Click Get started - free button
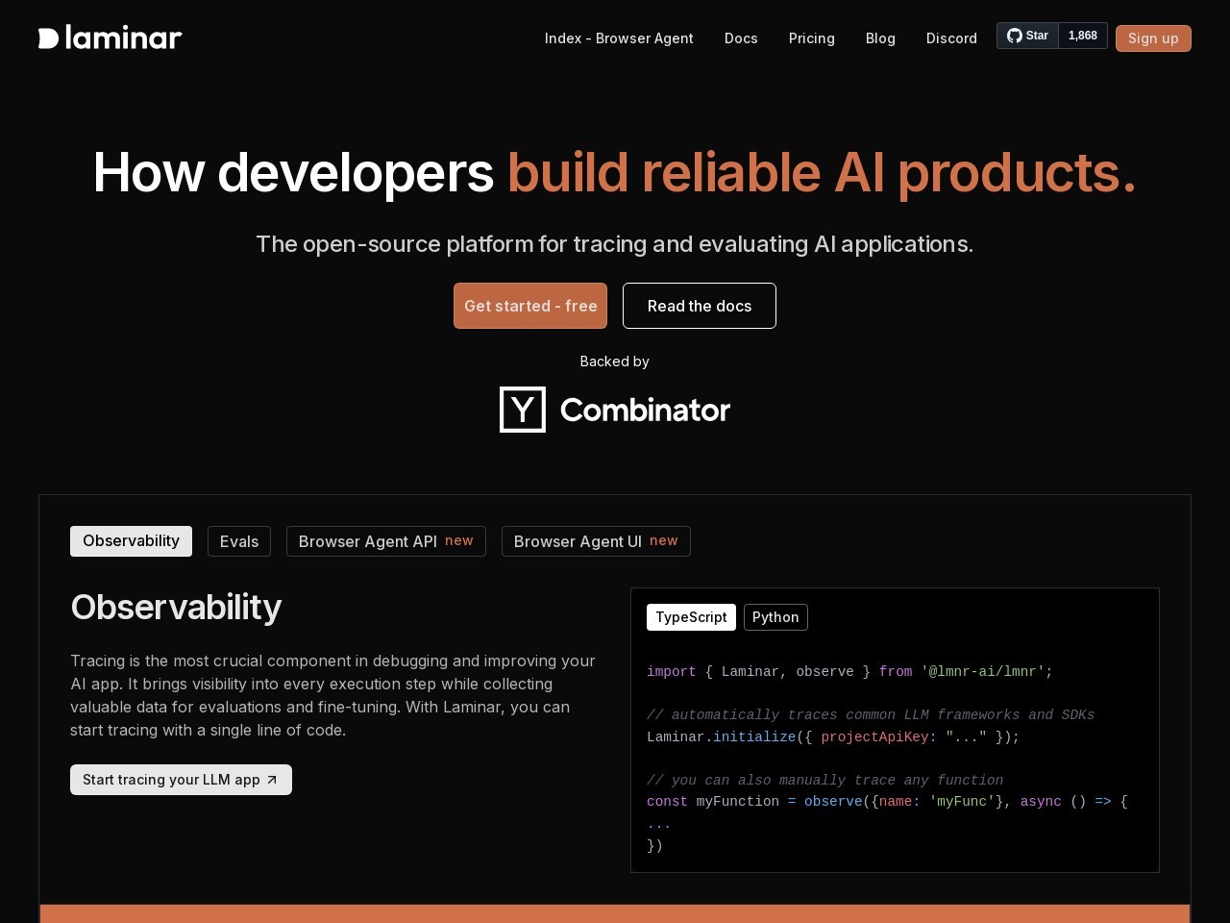 click(530, 306)
